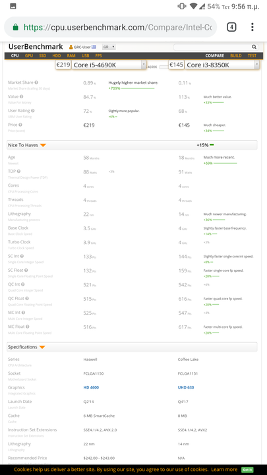Open the GR country dropdown
This screenshot has height=475, width=267.
(x=109, y=47)
